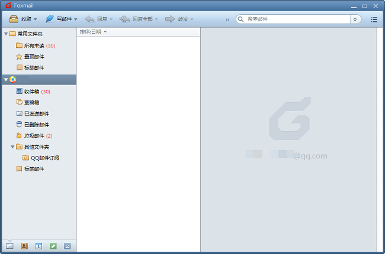385x254 pixels.
Task: Open the 已删除邮件 trash icon
Action: [x=19, y=124]
